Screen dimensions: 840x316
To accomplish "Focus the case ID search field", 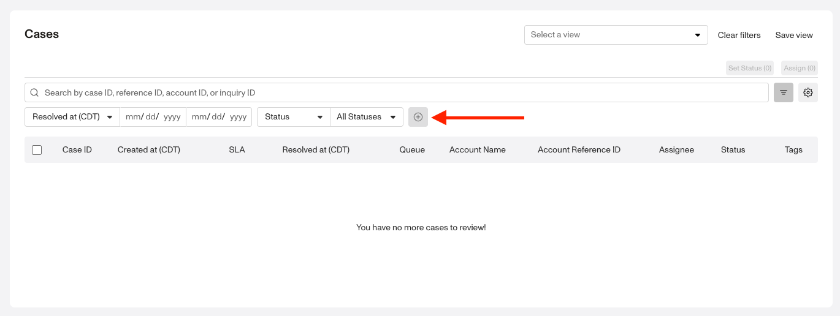I will 397,92.
